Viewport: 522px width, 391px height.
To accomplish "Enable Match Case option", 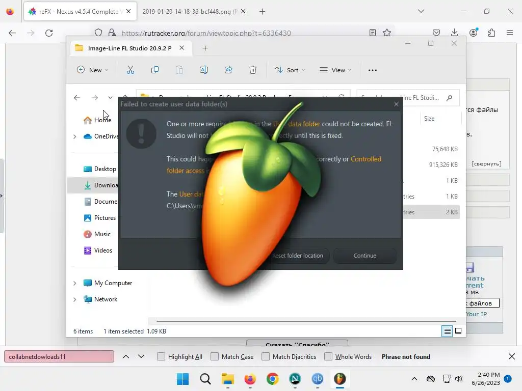I will (215, 356).
